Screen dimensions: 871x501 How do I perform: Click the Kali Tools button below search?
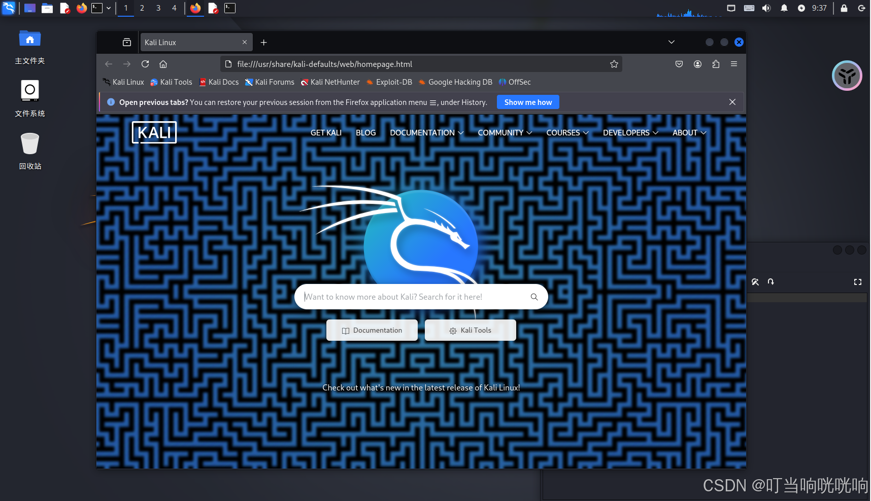click(471, 330)
